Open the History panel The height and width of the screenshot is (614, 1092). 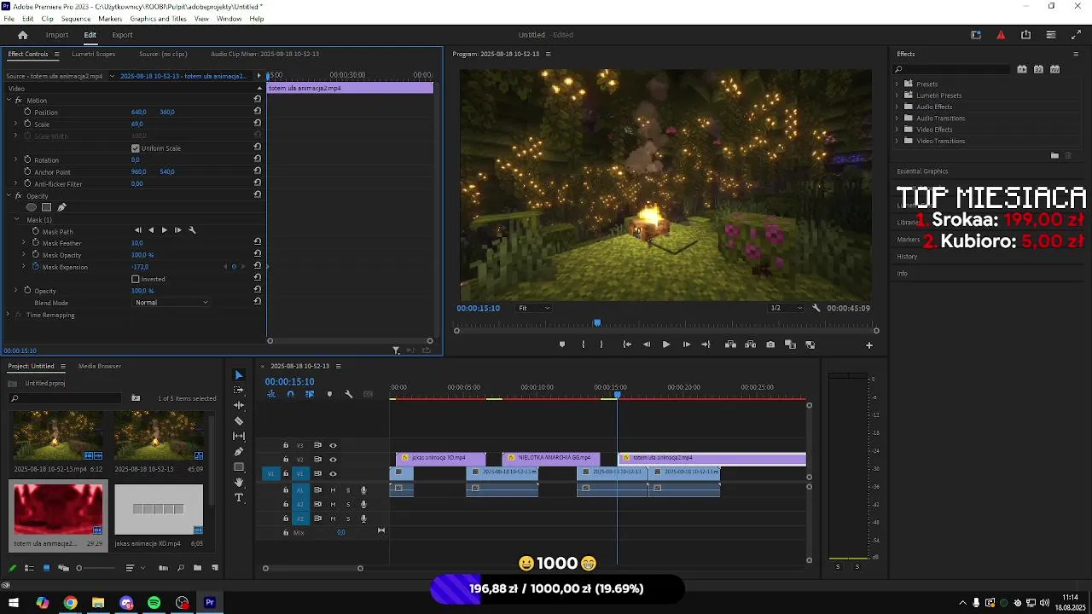tap(907, 256)
